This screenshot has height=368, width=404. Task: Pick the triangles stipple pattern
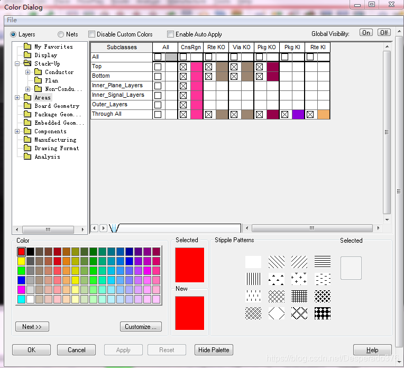coord(277,279)
